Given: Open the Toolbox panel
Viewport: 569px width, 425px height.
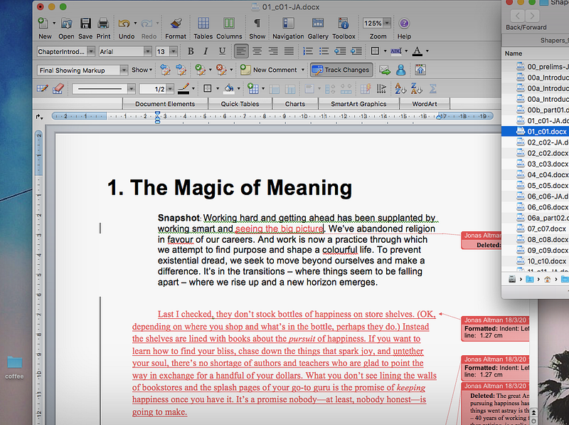Looking at the screenshot, I should (344, 24).
